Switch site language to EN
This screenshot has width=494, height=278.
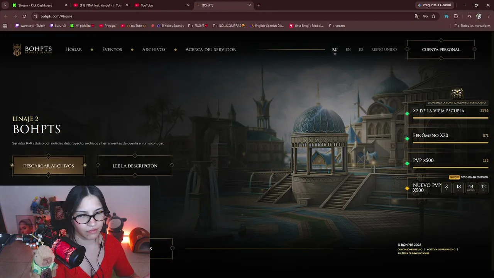[348, 50]
